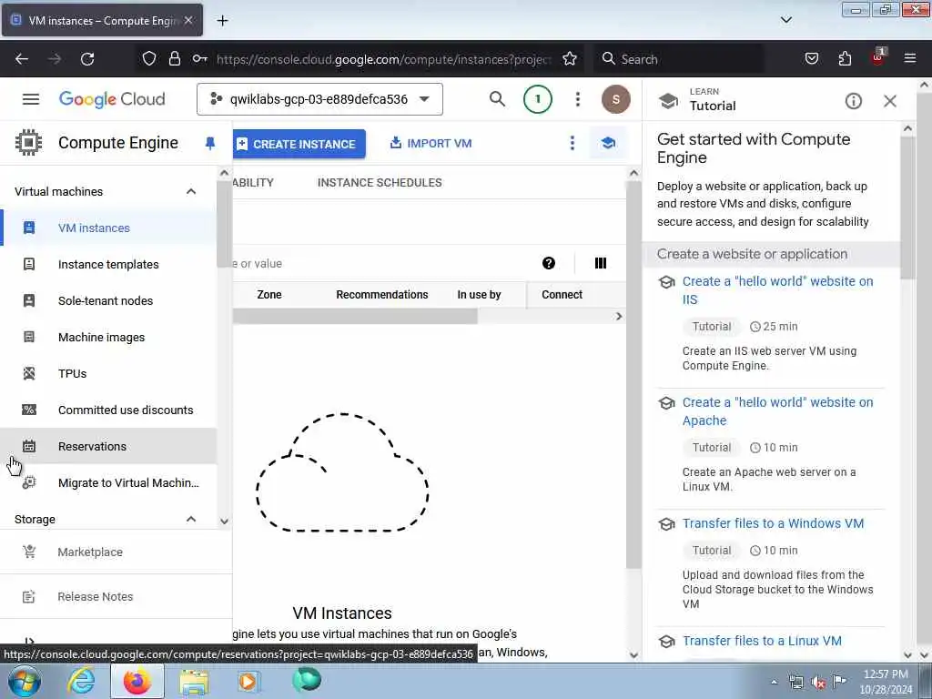Click the Marketplace cart icon
This screenshot has width=932, height=699.
pos(28,552)
